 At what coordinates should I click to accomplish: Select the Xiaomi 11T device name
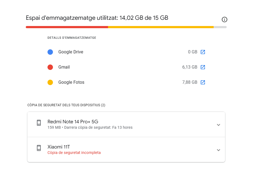pos(59,147)
